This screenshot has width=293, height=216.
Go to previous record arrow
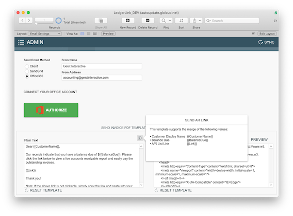[x=22, y=20]
